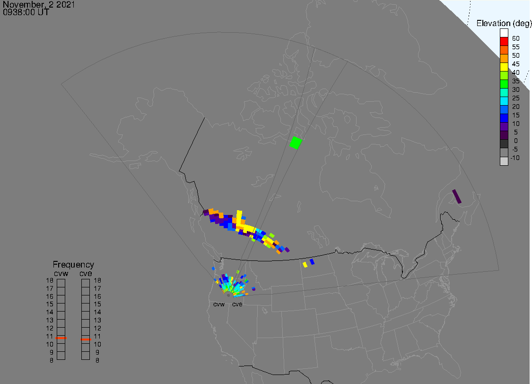Pick the cyan elevation legend swatch

tap(504, 101)
